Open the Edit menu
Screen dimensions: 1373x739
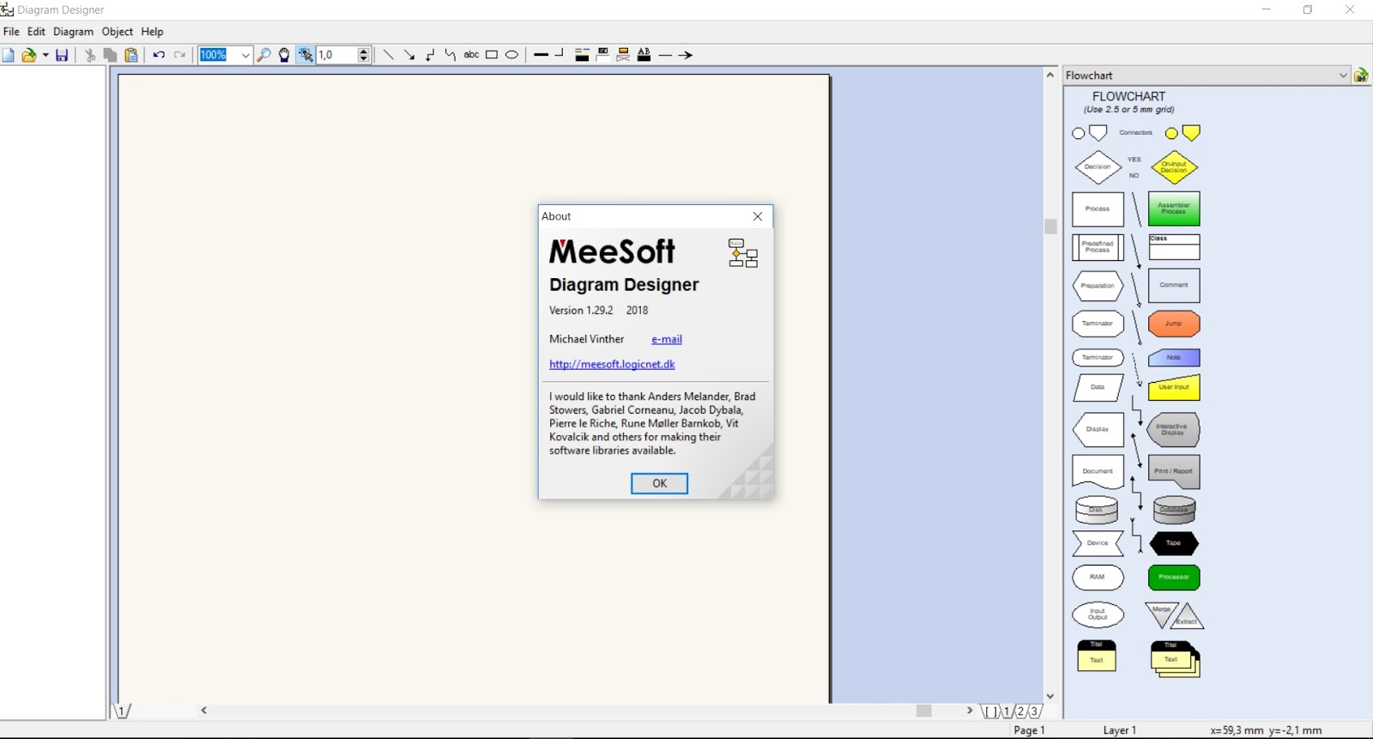pos(36,32)
